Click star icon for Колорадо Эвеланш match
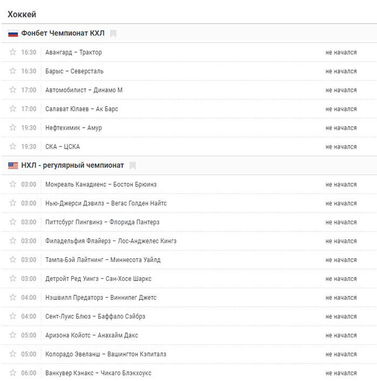377x381 pixels. [x=12, y=354]
